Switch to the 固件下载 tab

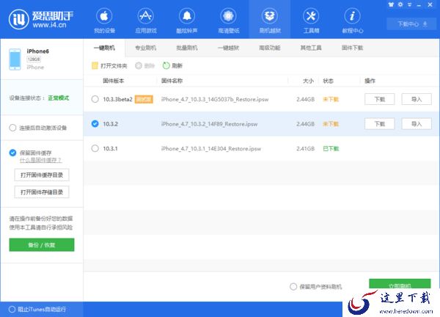[353, 48]
